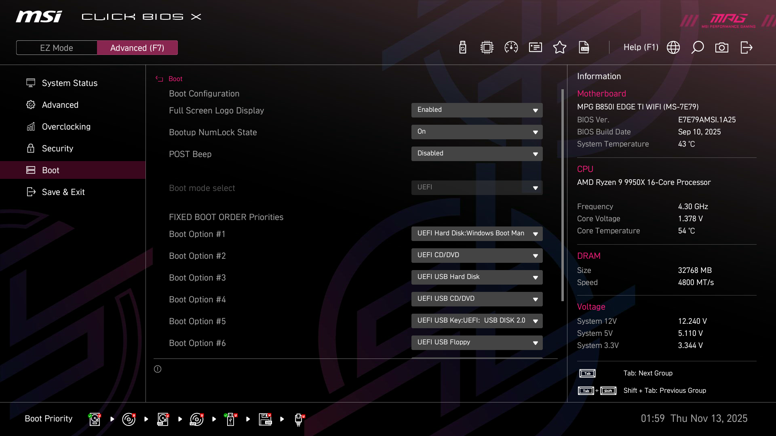
Task: Open the LOG file icon
Action: coord(584,48)
